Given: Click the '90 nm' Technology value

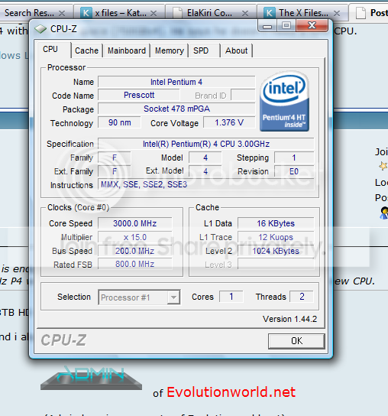Looking at the screenshot, I should (x=119, y=122).
